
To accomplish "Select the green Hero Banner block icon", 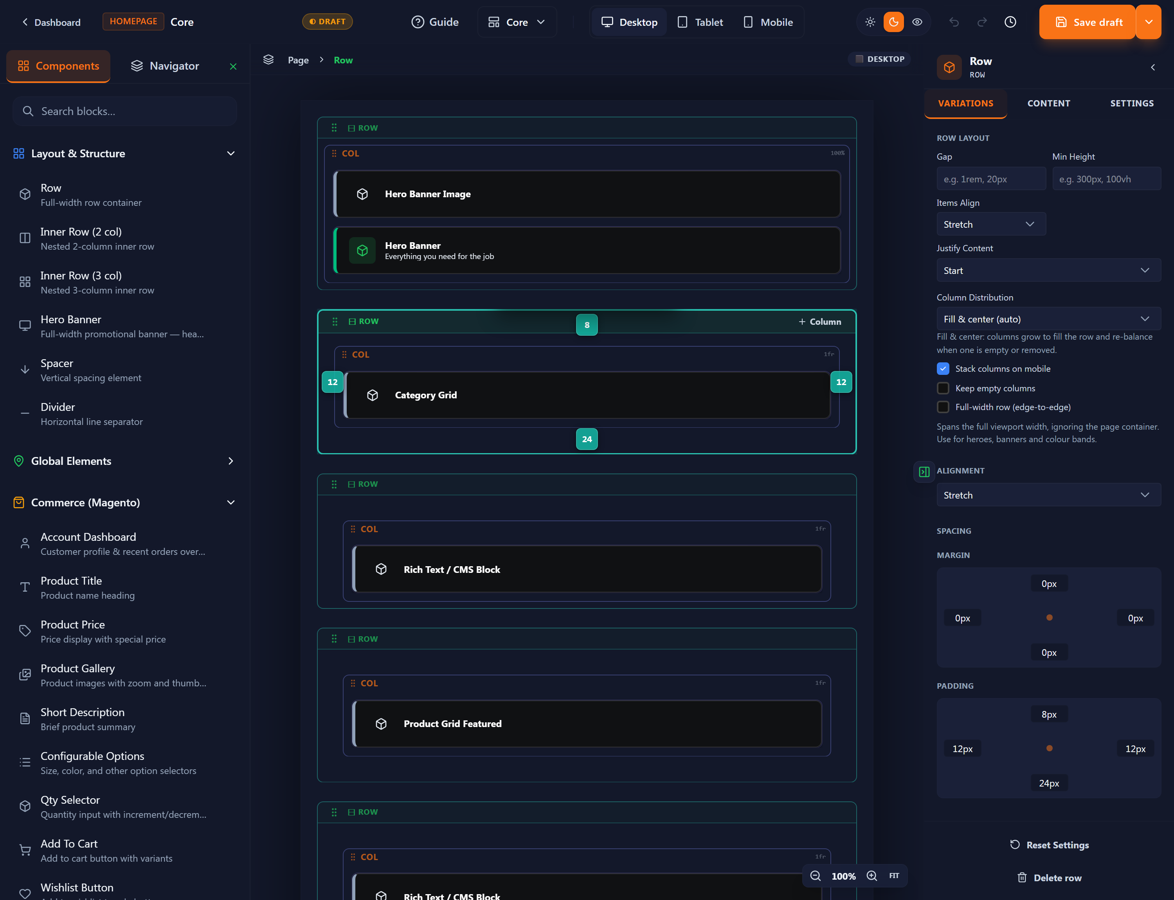I will pos(362,250).
